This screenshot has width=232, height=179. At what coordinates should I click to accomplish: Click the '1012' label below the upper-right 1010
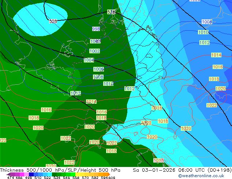pyautogui.click(x=205, y=42)
